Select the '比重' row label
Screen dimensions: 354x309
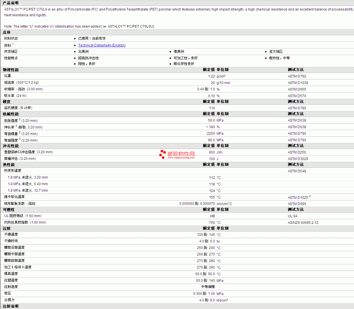click(x=8, y=76)
